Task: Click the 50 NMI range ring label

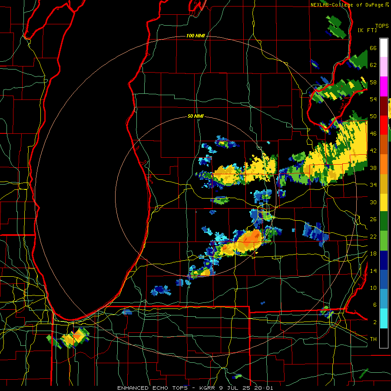Action: (x=195, y=116)
